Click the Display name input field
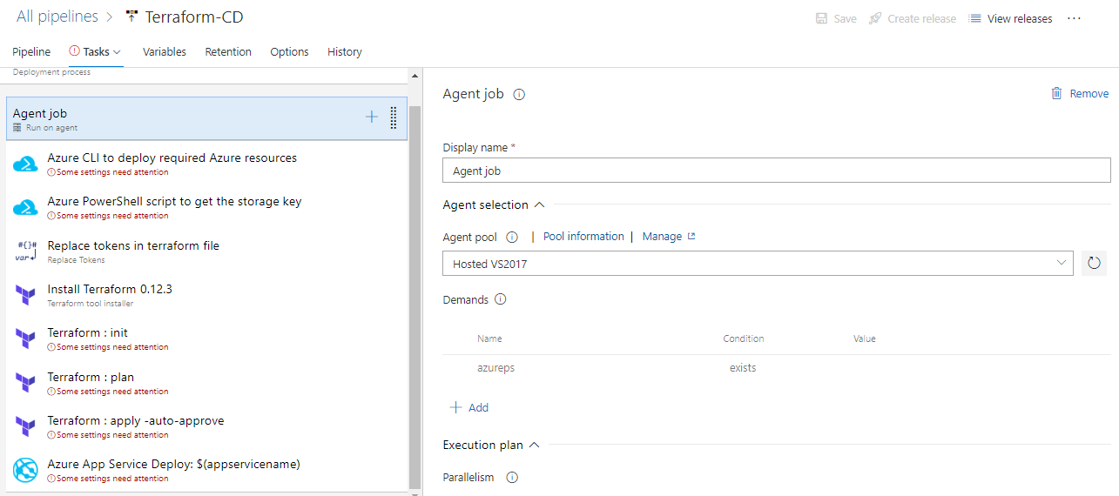 (777, 171)
